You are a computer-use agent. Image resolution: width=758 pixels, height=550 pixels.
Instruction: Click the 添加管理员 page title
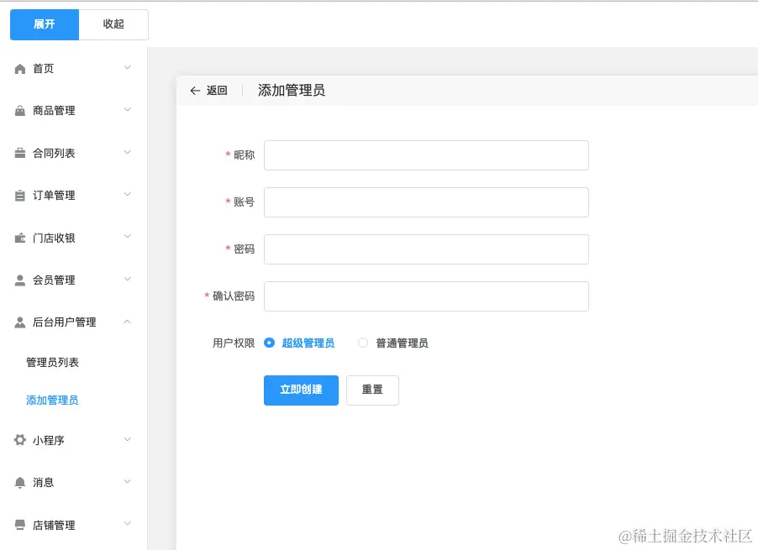click(x=292, y=91)
